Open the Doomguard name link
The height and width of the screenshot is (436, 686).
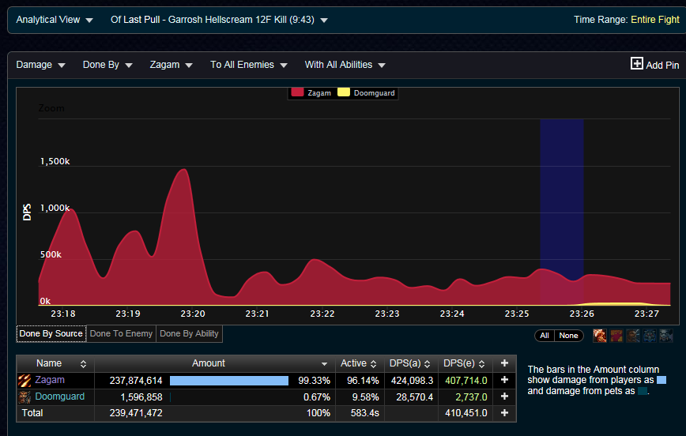(x=60, y=397)
